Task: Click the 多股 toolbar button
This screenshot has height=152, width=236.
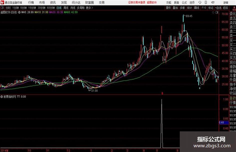Action: [182, 8]
